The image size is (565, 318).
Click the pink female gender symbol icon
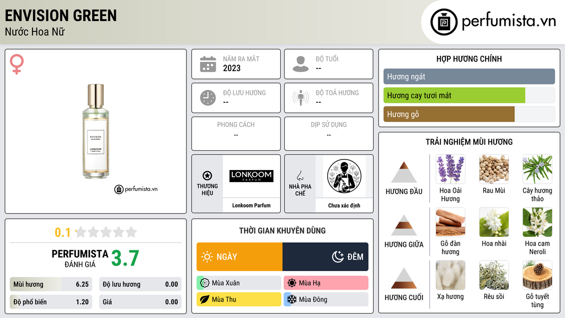[17, 64]
